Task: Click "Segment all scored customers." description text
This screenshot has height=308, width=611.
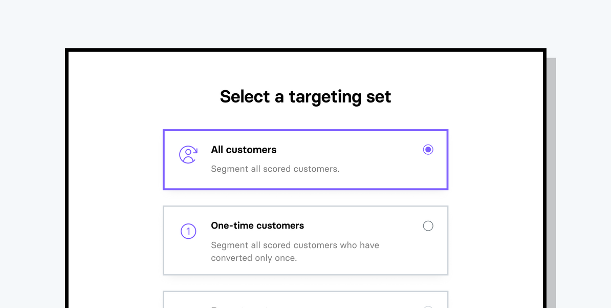Action: point(275,169)
